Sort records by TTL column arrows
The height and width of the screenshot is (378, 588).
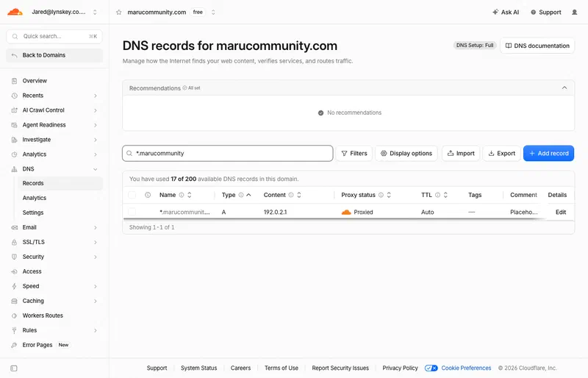pyautogui.click(x=445, y=195)
